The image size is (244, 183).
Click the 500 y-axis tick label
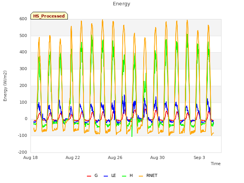23,35
